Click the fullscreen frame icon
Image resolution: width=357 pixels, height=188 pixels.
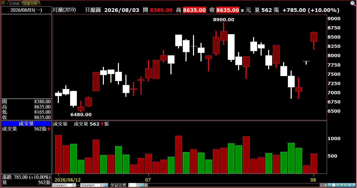(x=350, y=185)
